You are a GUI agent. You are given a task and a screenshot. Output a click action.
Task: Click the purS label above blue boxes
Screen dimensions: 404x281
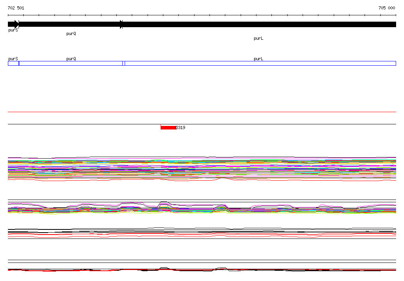pyautogui.click(x=13, y=59)
